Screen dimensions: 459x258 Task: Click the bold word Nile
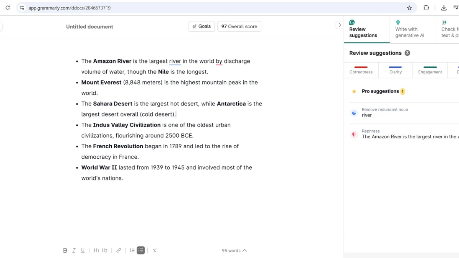[163, 72]
